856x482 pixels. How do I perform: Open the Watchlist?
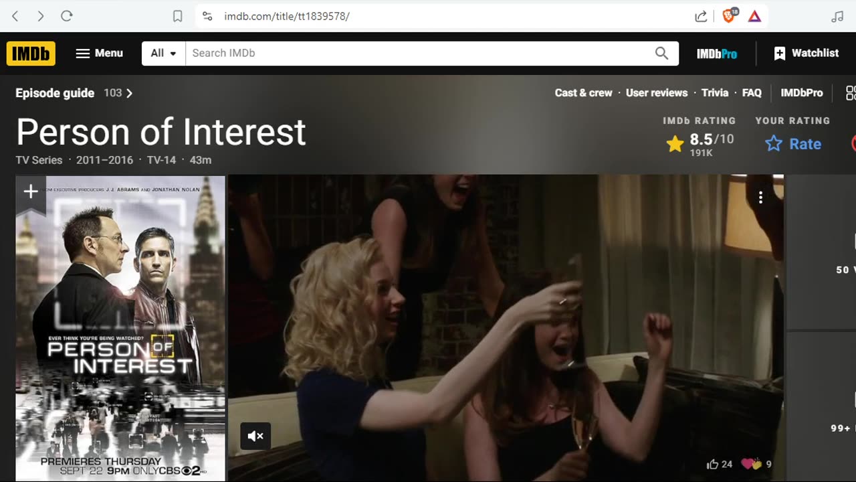(x=806, y=54)
